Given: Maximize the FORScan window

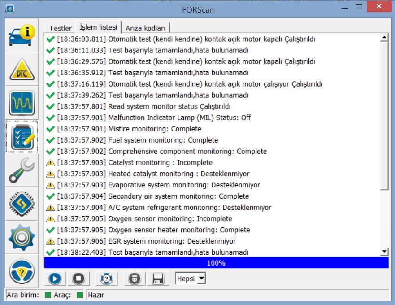Looking at the screenshot, I should (359, 7).
